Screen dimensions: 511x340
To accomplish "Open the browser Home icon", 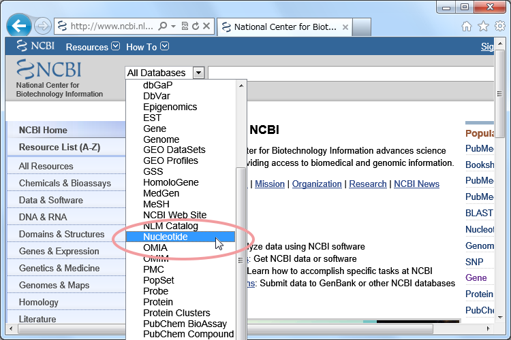I will [466, 26].
